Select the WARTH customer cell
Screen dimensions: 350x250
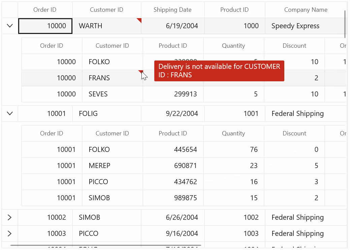tap(107, 26)
